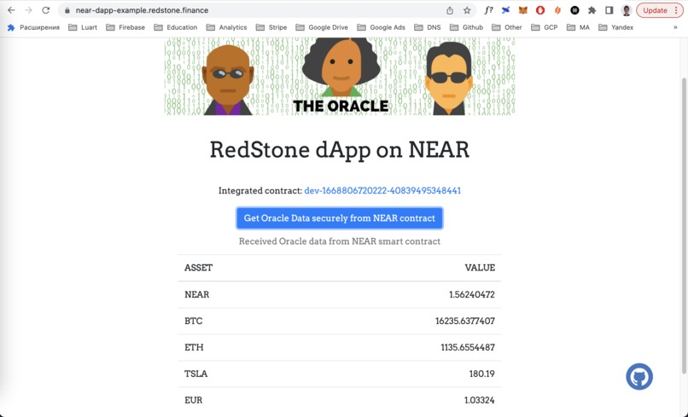
Task: Open the user profile avatar
Action: click(x=627, y=10)
